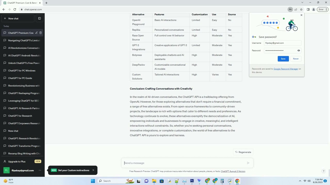Click Never in the password popup
Viewport: 330px width, 185px height.
[x=296, y=59]
